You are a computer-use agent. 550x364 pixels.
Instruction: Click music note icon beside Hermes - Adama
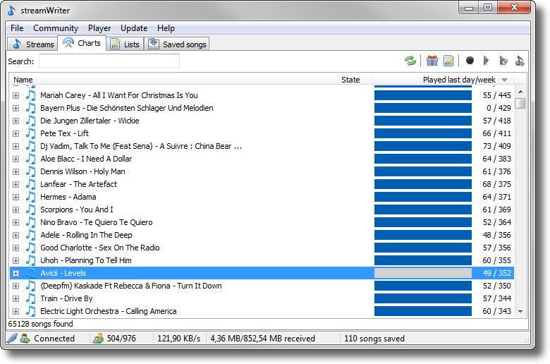point(31,197)
